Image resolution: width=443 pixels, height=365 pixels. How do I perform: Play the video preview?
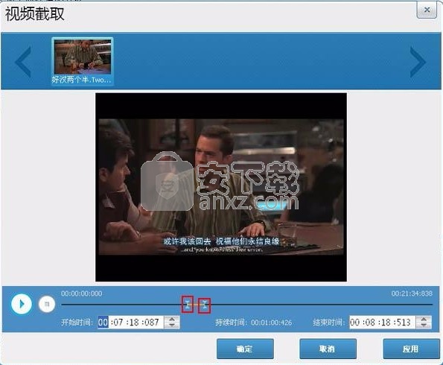[x=22, y=304]
